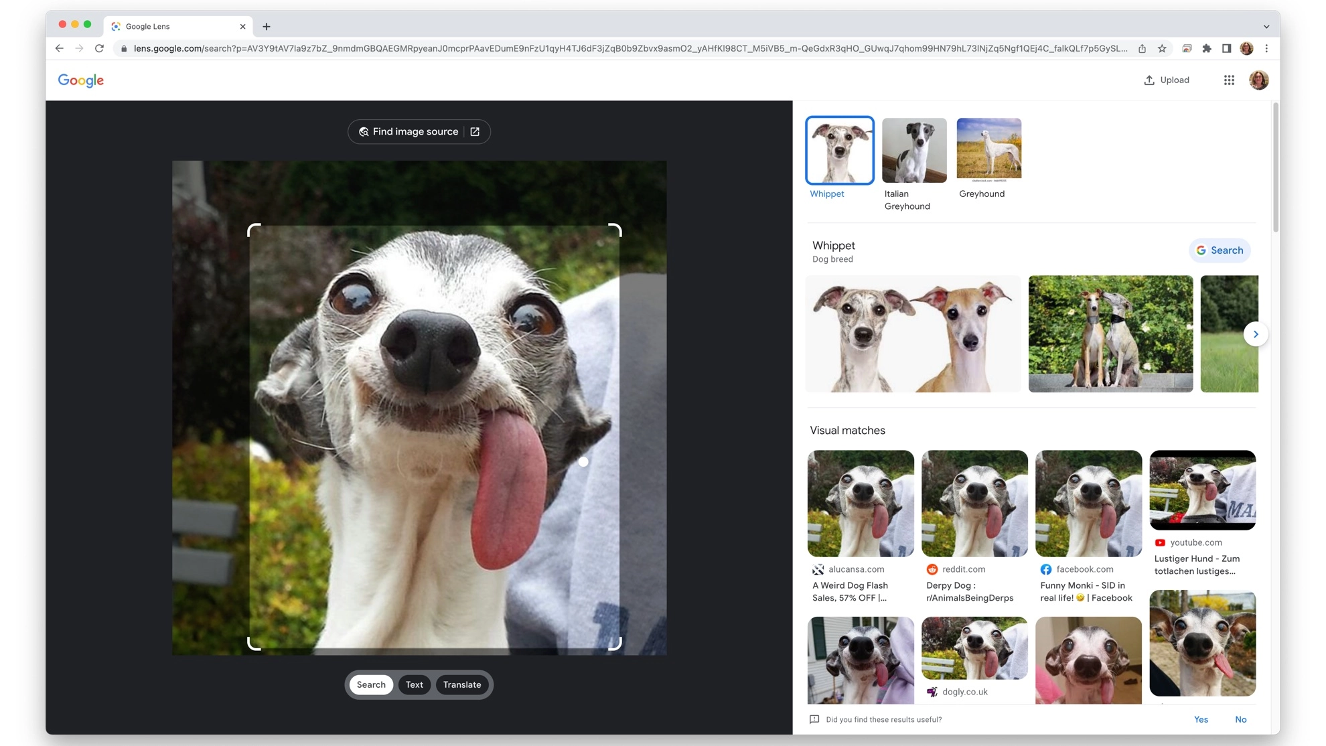Switch to Translate mode
1326x746 pixels.
462,684
